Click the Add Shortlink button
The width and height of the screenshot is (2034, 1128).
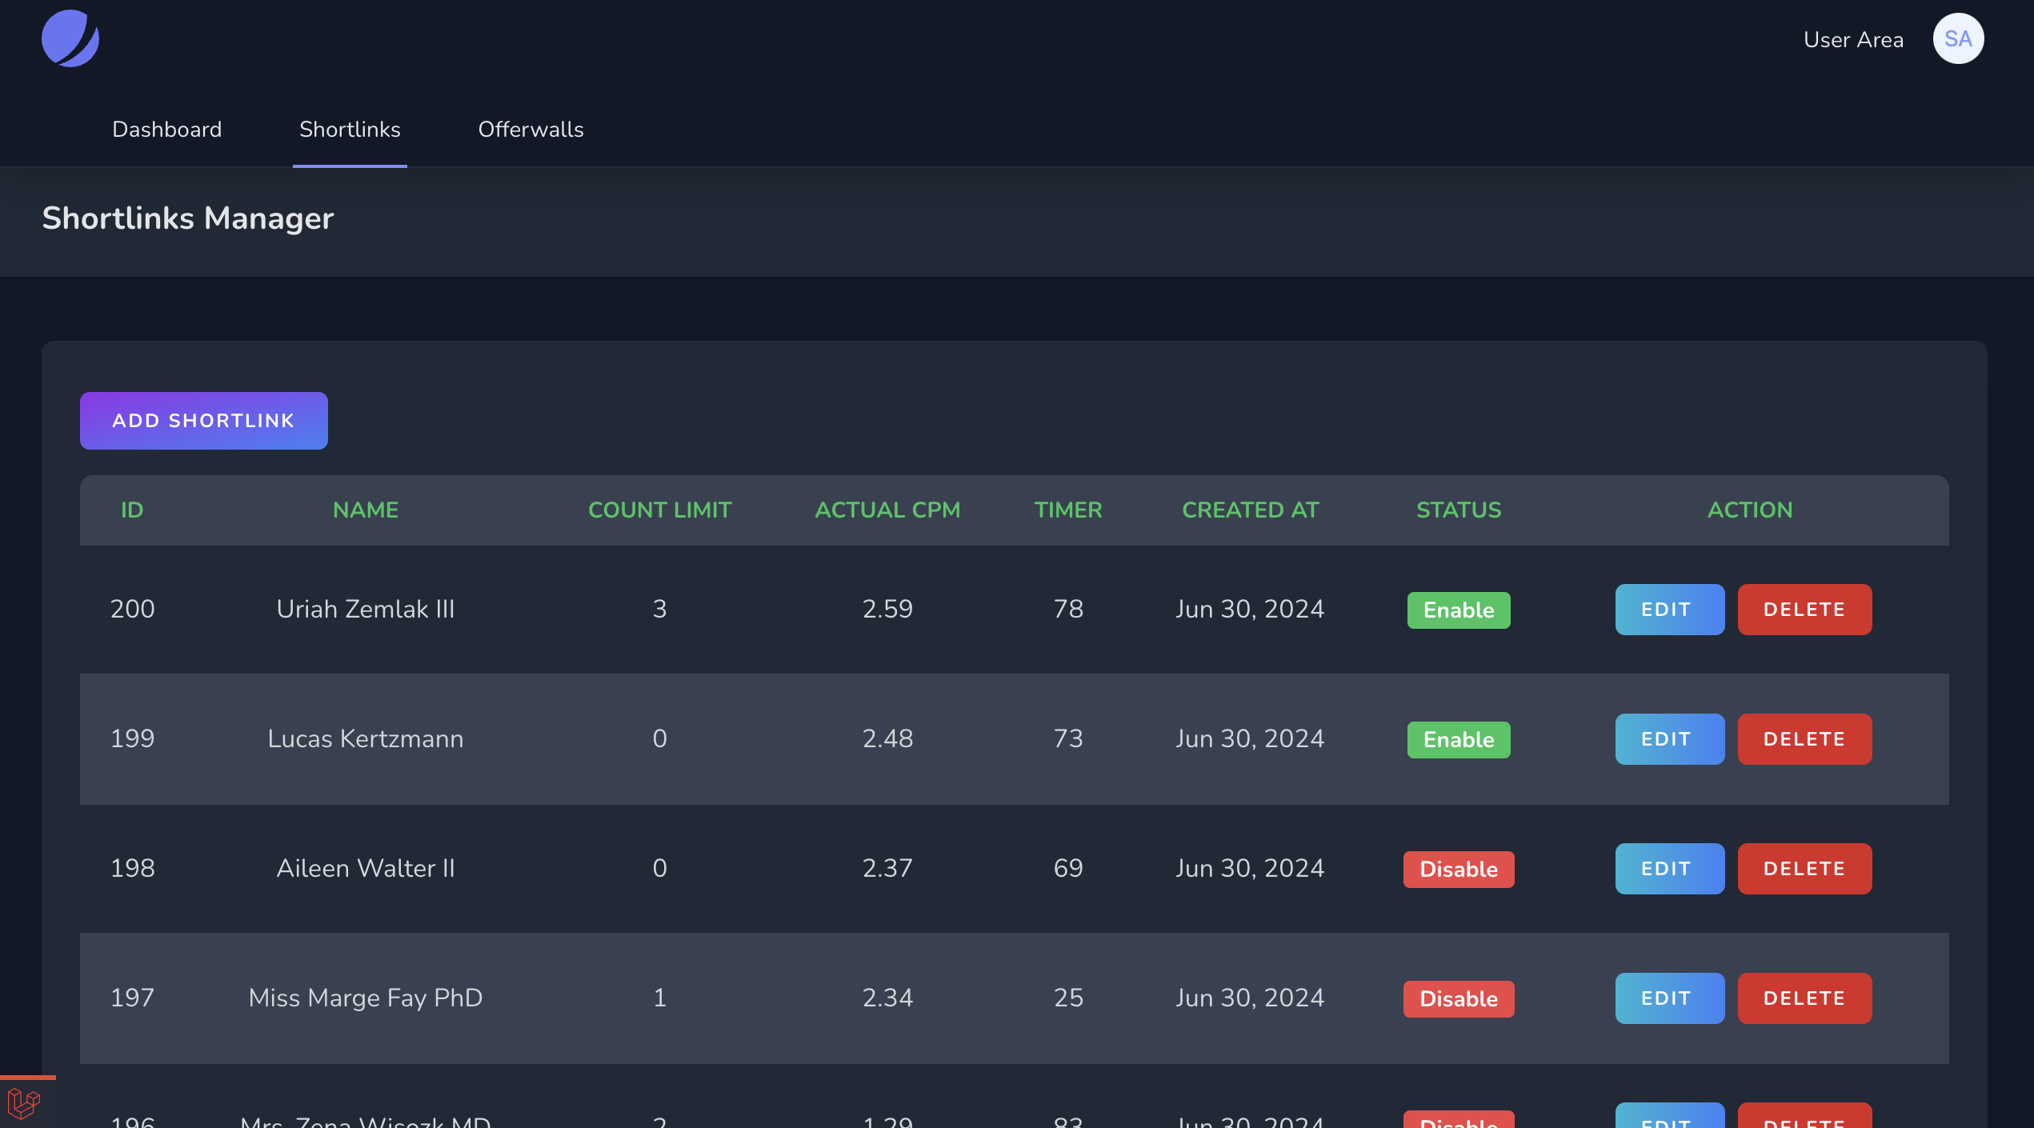203,421
